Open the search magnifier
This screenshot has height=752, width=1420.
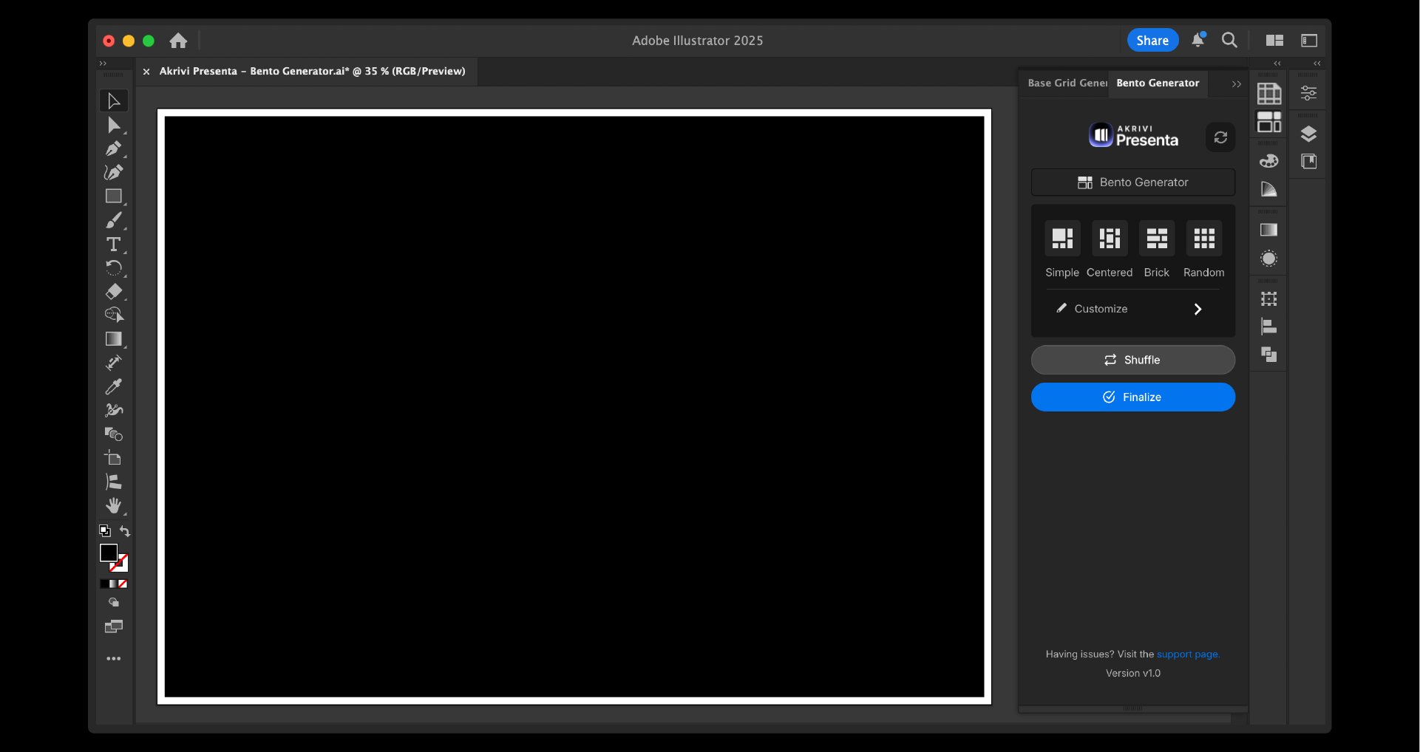tap(1229, 40)
